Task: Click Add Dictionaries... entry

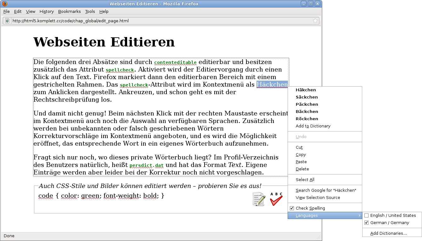Action: click(388, 233)
